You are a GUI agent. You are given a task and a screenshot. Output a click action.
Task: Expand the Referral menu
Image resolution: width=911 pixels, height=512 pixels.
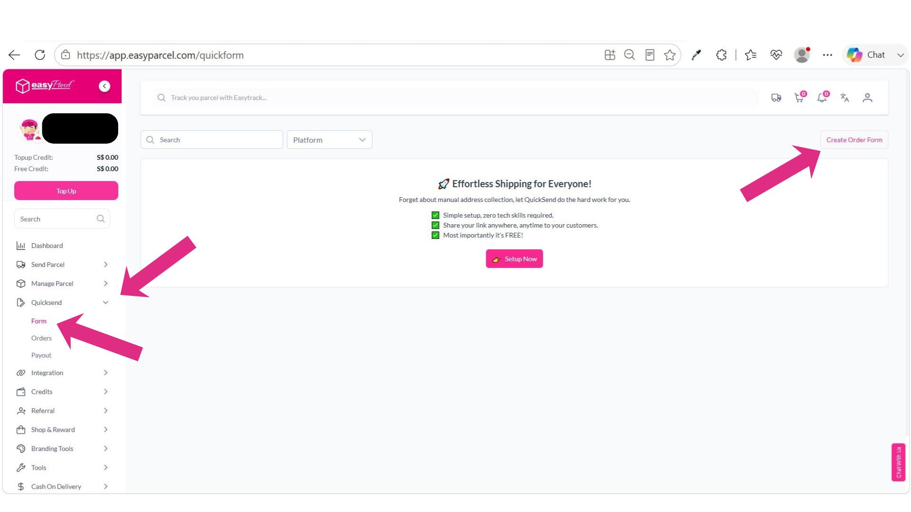click(62, 411)
